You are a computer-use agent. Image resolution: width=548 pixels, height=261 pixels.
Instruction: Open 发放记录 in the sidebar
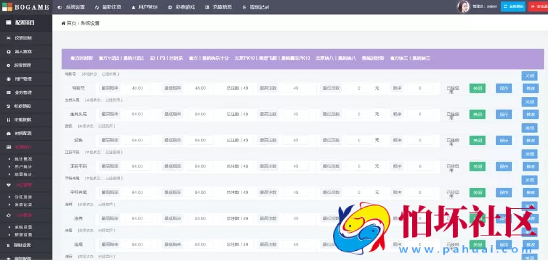click(x=24, y=204)
